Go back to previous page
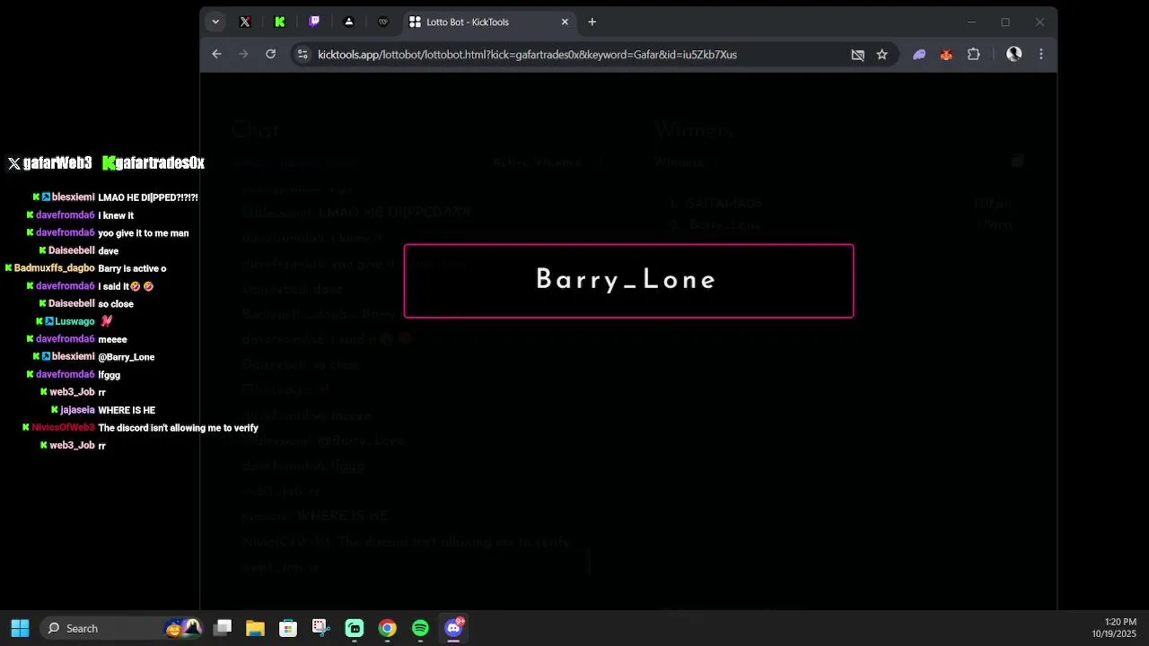The image size is (1149, 646). pos(216,54)
